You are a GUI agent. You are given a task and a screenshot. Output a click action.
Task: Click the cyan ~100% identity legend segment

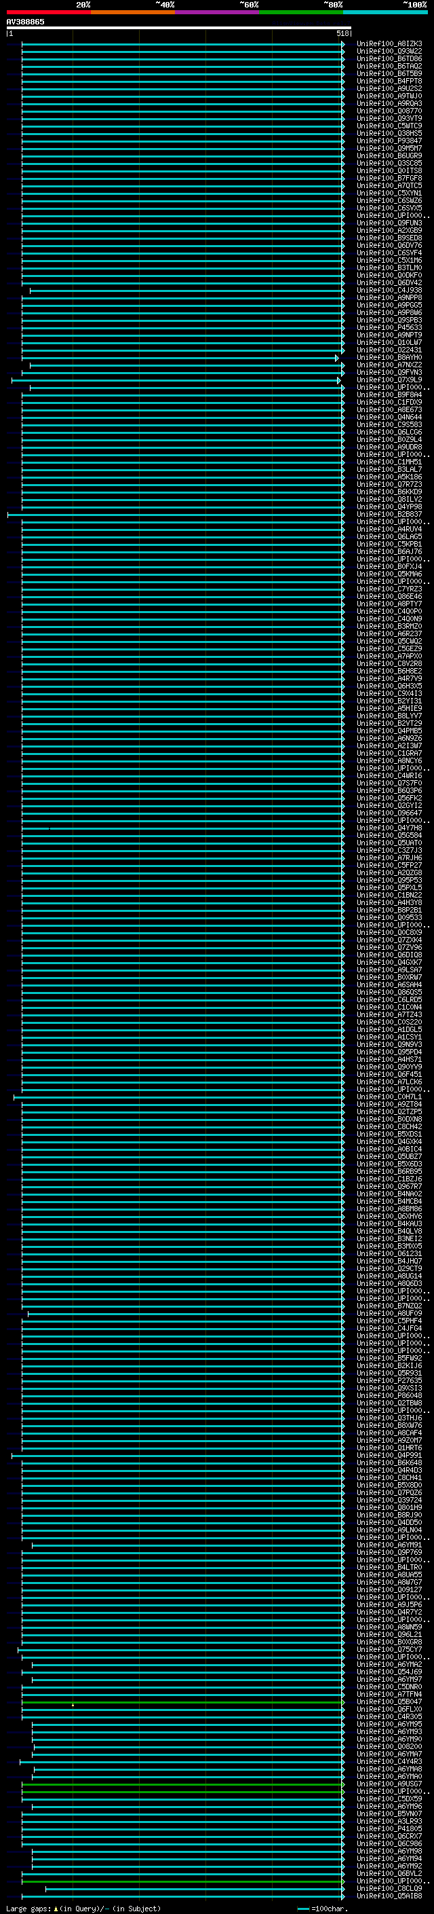pyautogui.click(x=385, y=13)
